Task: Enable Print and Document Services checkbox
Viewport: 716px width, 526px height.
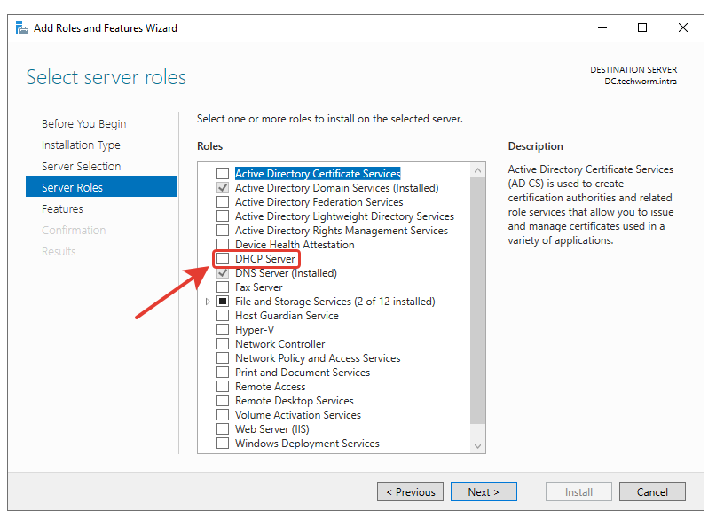Action: (x=223, y=373)
